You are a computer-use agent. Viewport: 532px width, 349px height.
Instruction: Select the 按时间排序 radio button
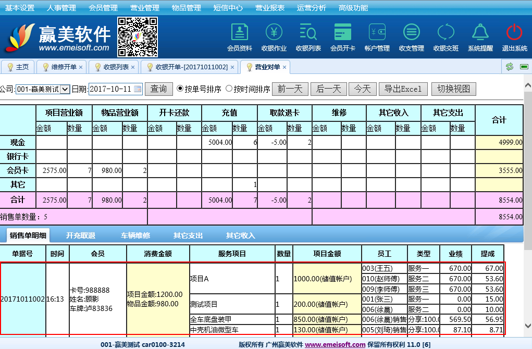(229, 89)
